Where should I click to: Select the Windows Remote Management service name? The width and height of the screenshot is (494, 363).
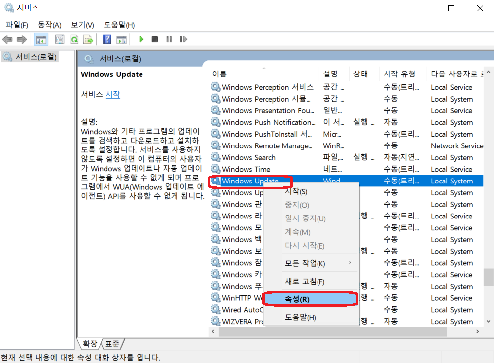click(x=267, y=146)
